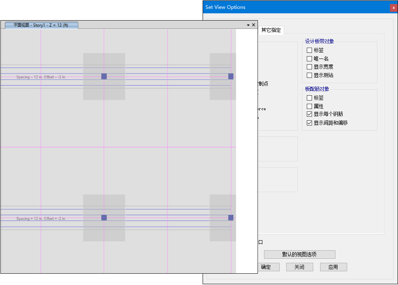Enable 标签 under 设计板带对象
Viewport: 398px width, 285px height.
[310, 50]
